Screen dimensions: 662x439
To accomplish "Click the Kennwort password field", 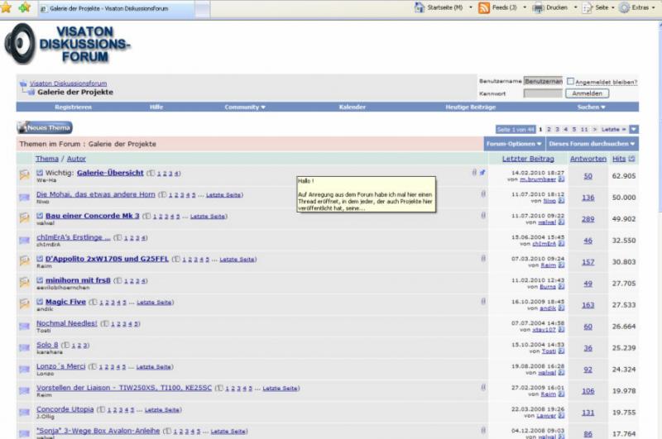I will pyautogui.click(x=543, y=93).
